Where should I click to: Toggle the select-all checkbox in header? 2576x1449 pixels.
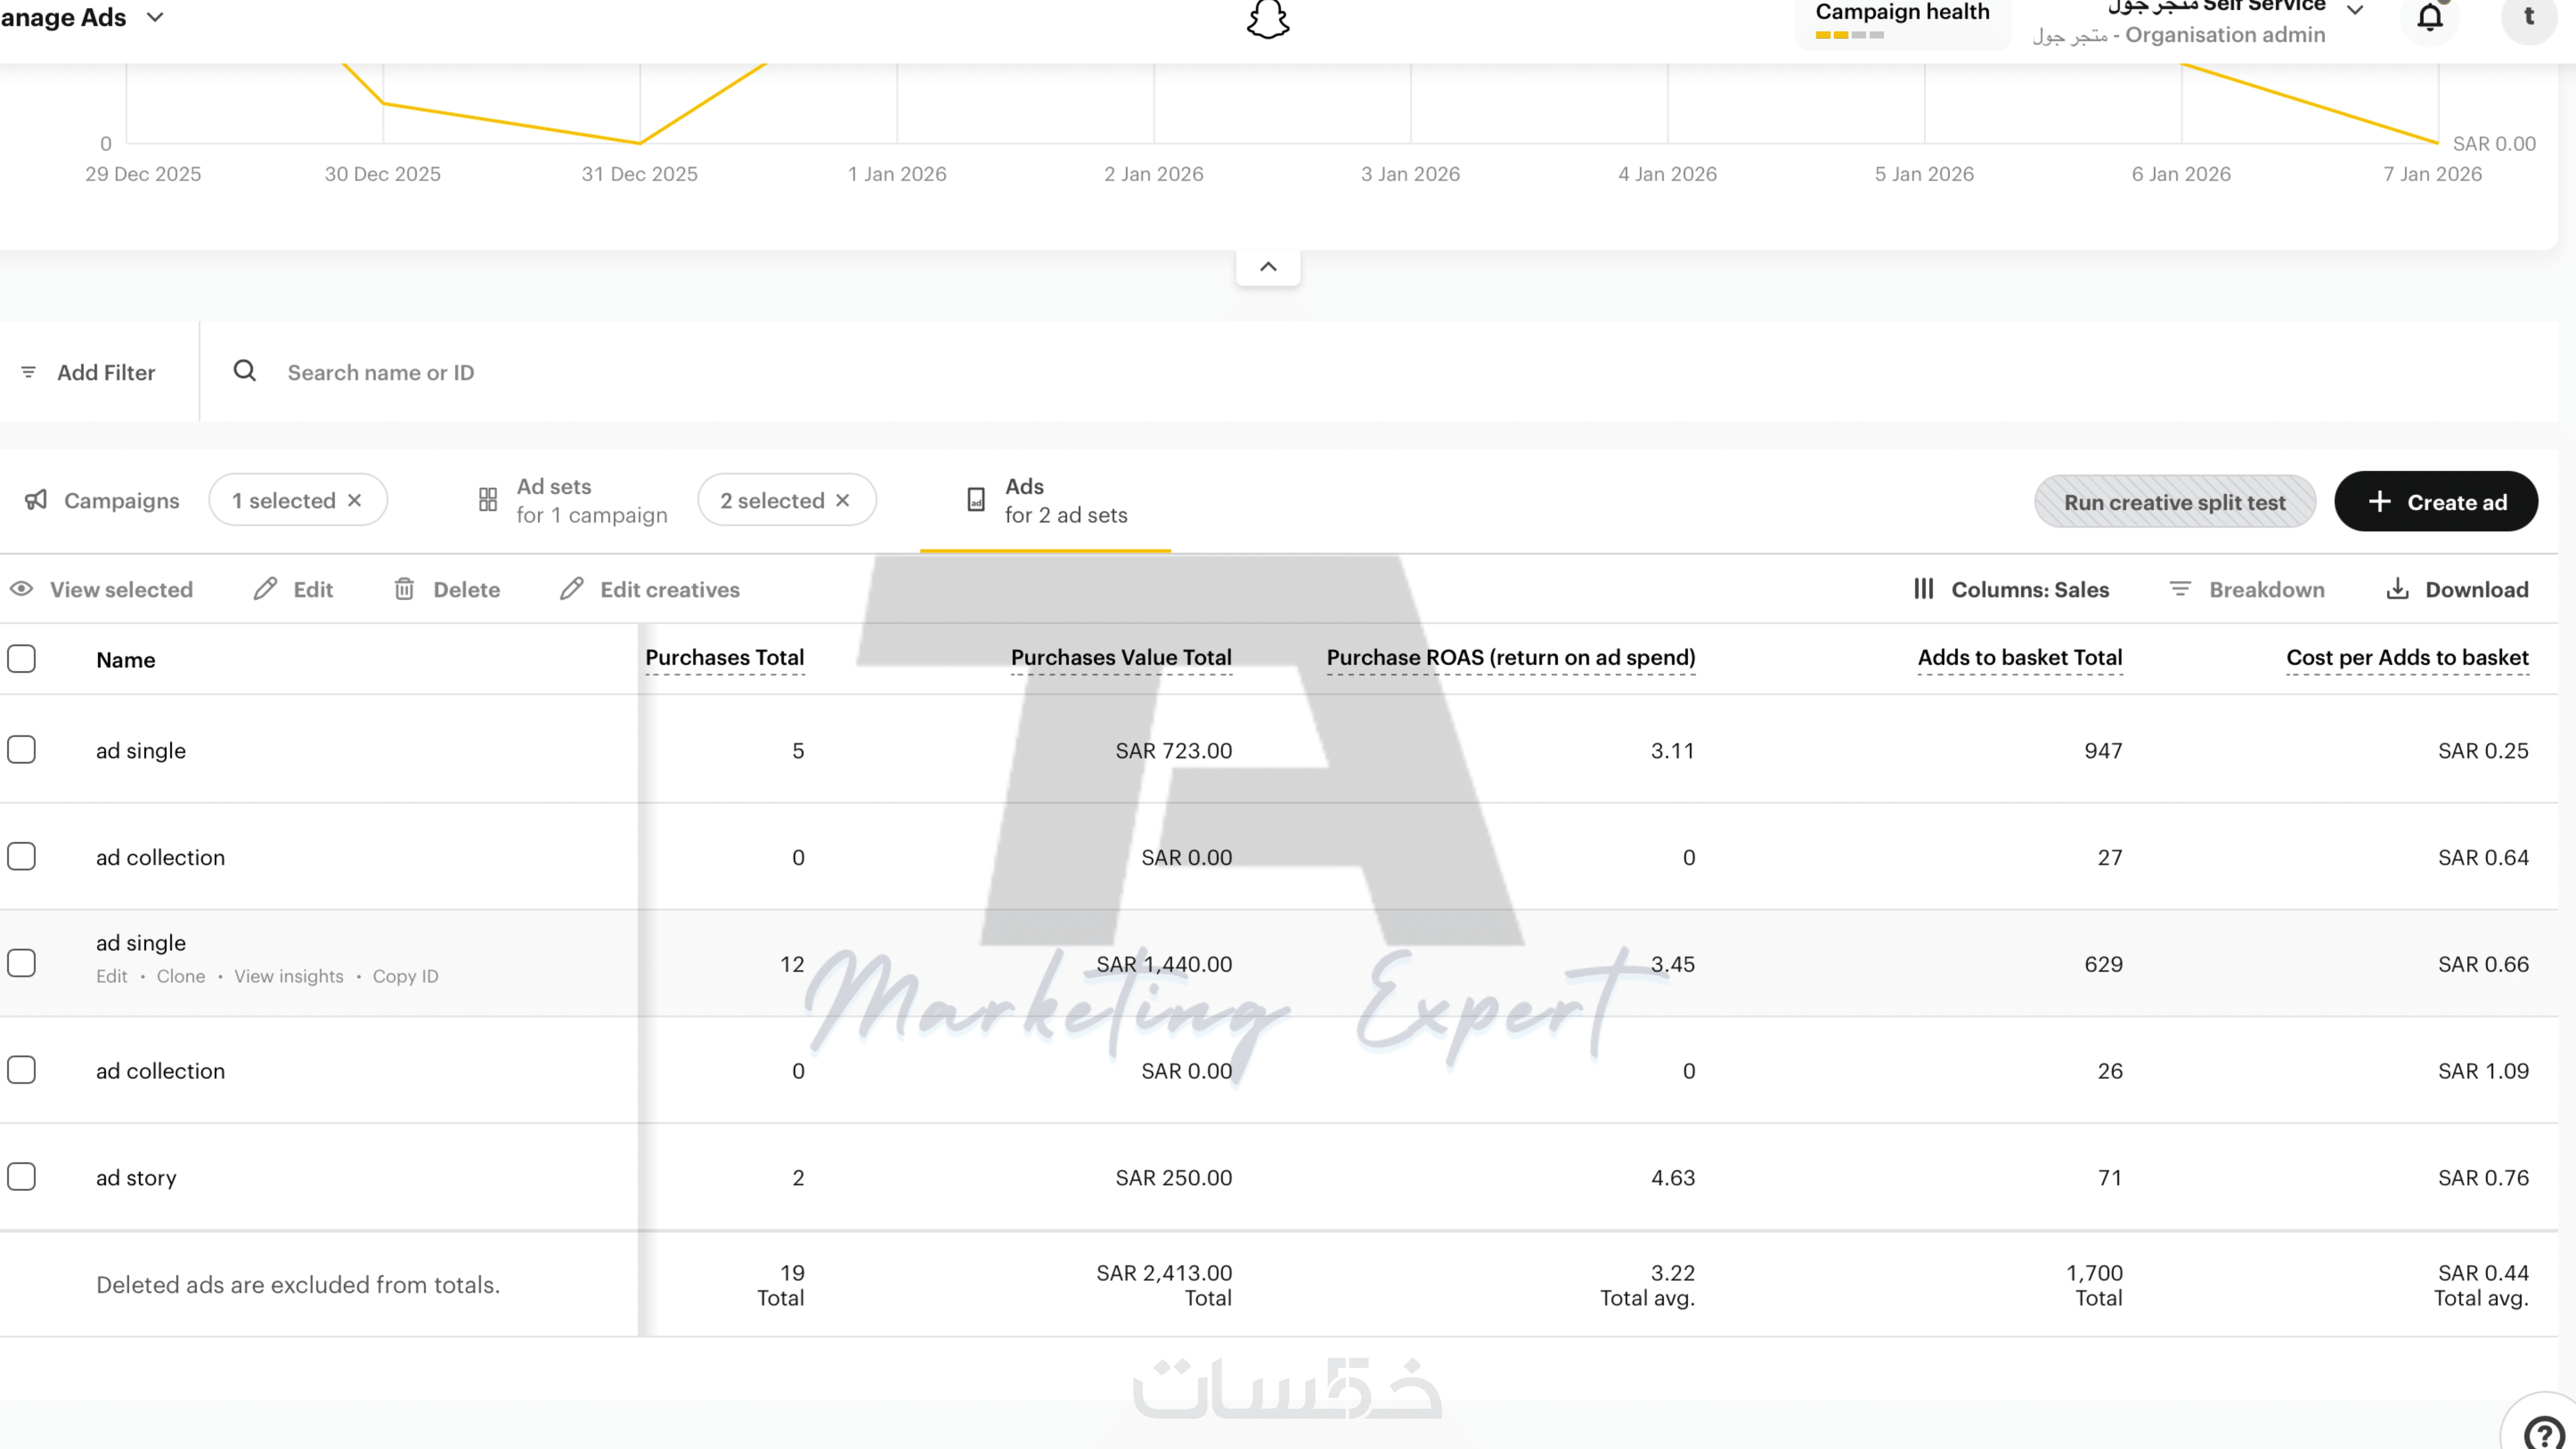click(21, 659)
